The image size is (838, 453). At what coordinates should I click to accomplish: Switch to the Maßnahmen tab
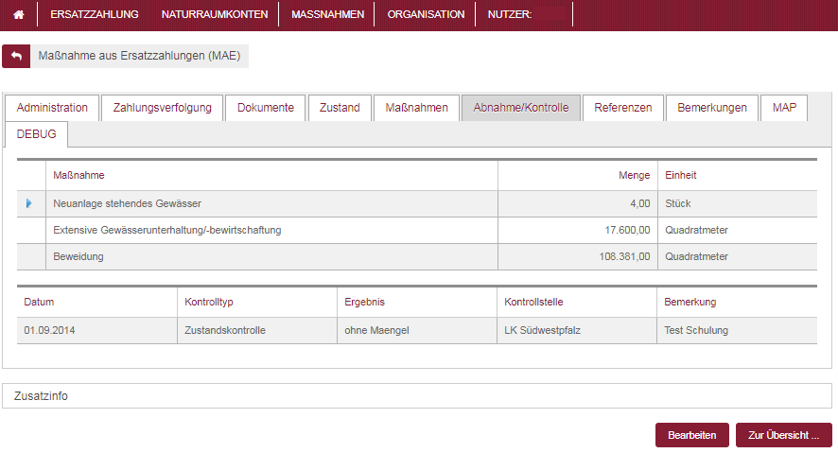[x=417, y=108]
